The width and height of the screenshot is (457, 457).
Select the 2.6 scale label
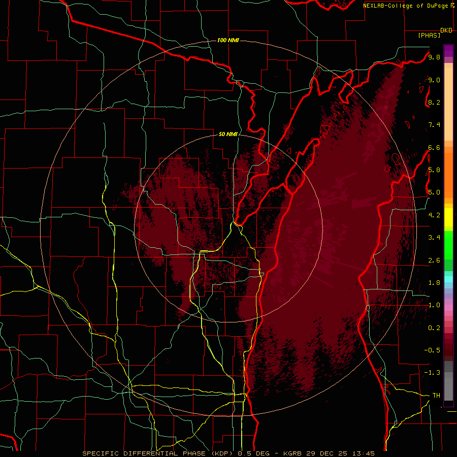[434, 260]
